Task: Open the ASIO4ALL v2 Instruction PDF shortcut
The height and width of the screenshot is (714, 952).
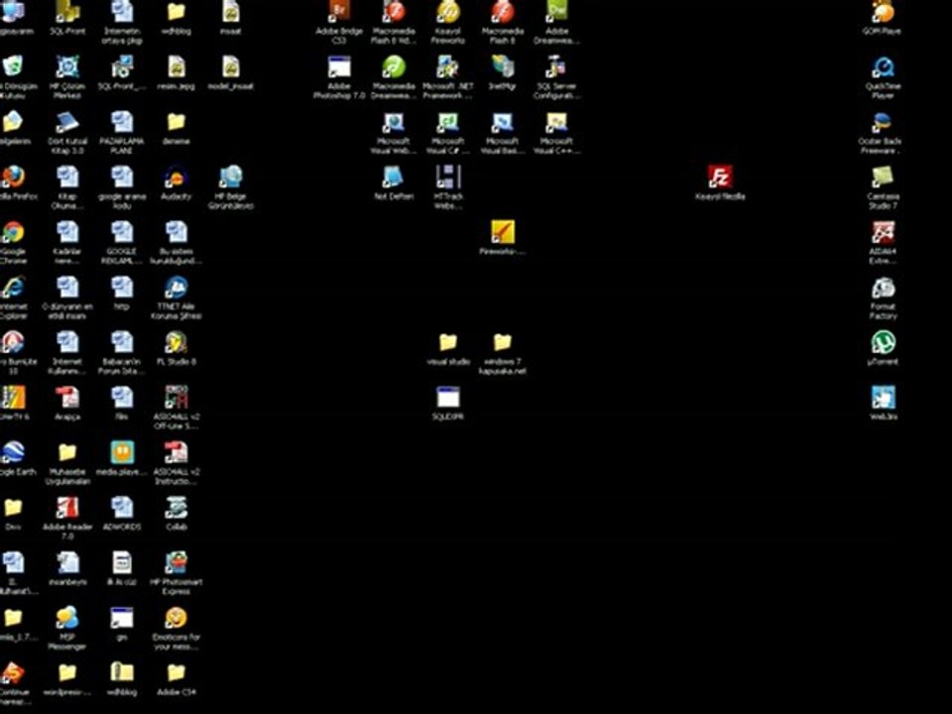Action: (177, 452)
